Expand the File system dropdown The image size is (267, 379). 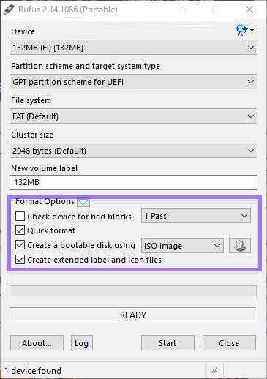tap(133, 116)
